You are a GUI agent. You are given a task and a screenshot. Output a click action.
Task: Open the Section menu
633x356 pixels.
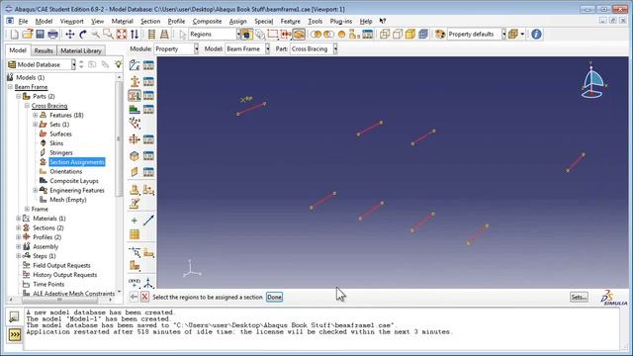[150, 21]
